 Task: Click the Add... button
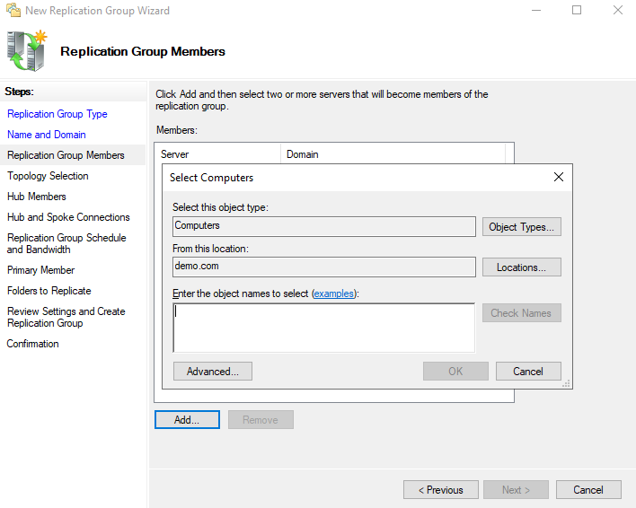click(187, 420)
